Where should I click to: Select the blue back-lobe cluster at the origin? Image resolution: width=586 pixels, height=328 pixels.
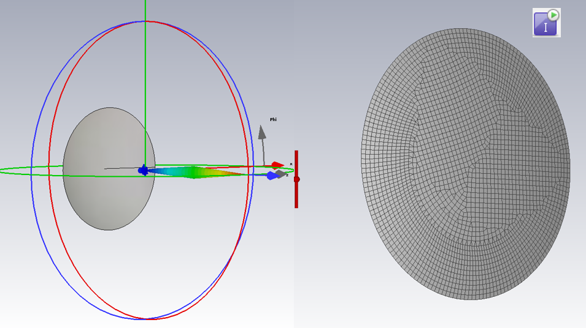pyautogui.click(x=144, y=171)
